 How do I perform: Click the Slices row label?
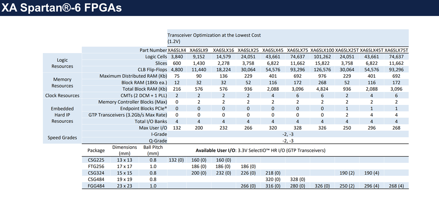tap(160, 63)
